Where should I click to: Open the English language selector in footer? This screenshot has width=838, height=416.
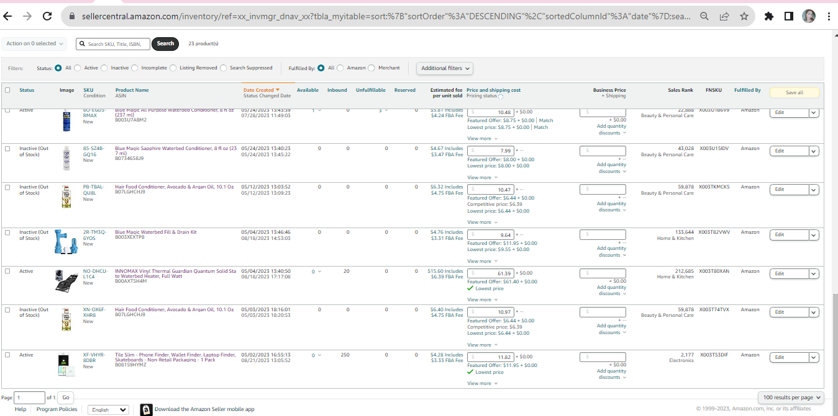pyautogui.click(x=109, y=410)
